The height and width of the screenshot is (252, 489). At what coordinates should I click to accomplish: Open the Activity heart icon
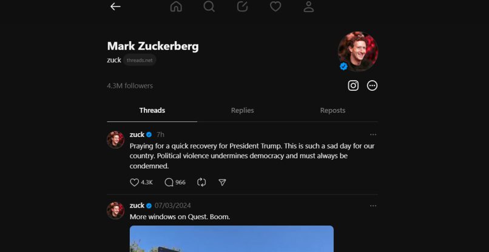pos(275,7)
